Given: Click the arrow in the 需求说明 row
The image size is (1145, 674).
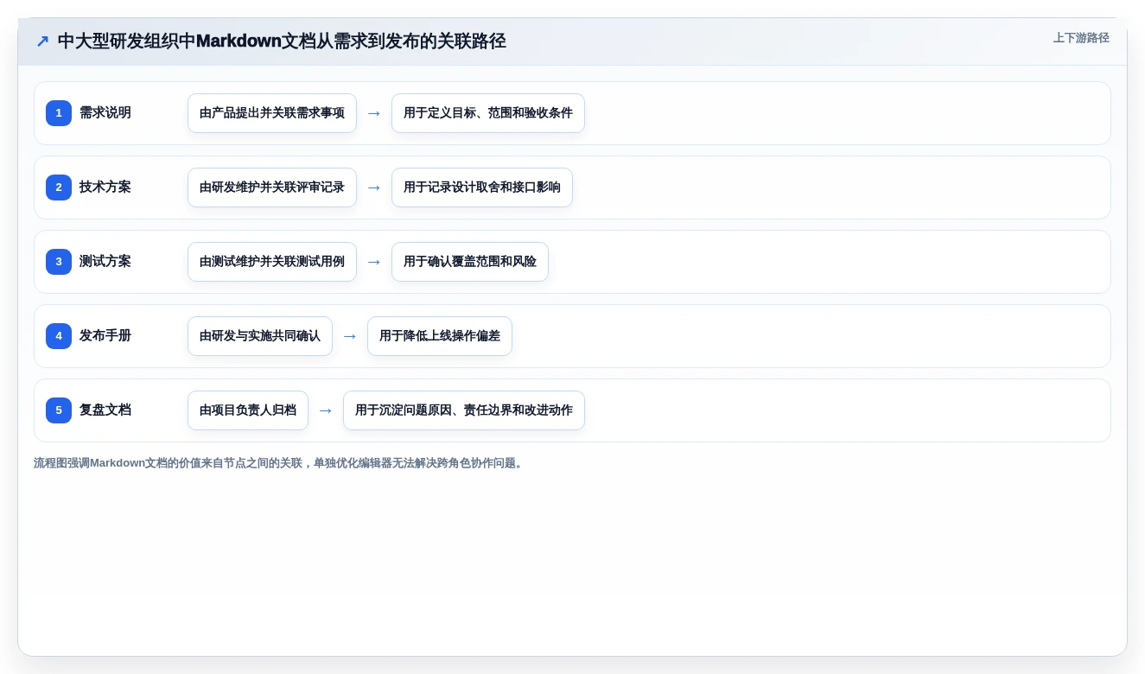Looking at the screenshot, I should (374, 113).
